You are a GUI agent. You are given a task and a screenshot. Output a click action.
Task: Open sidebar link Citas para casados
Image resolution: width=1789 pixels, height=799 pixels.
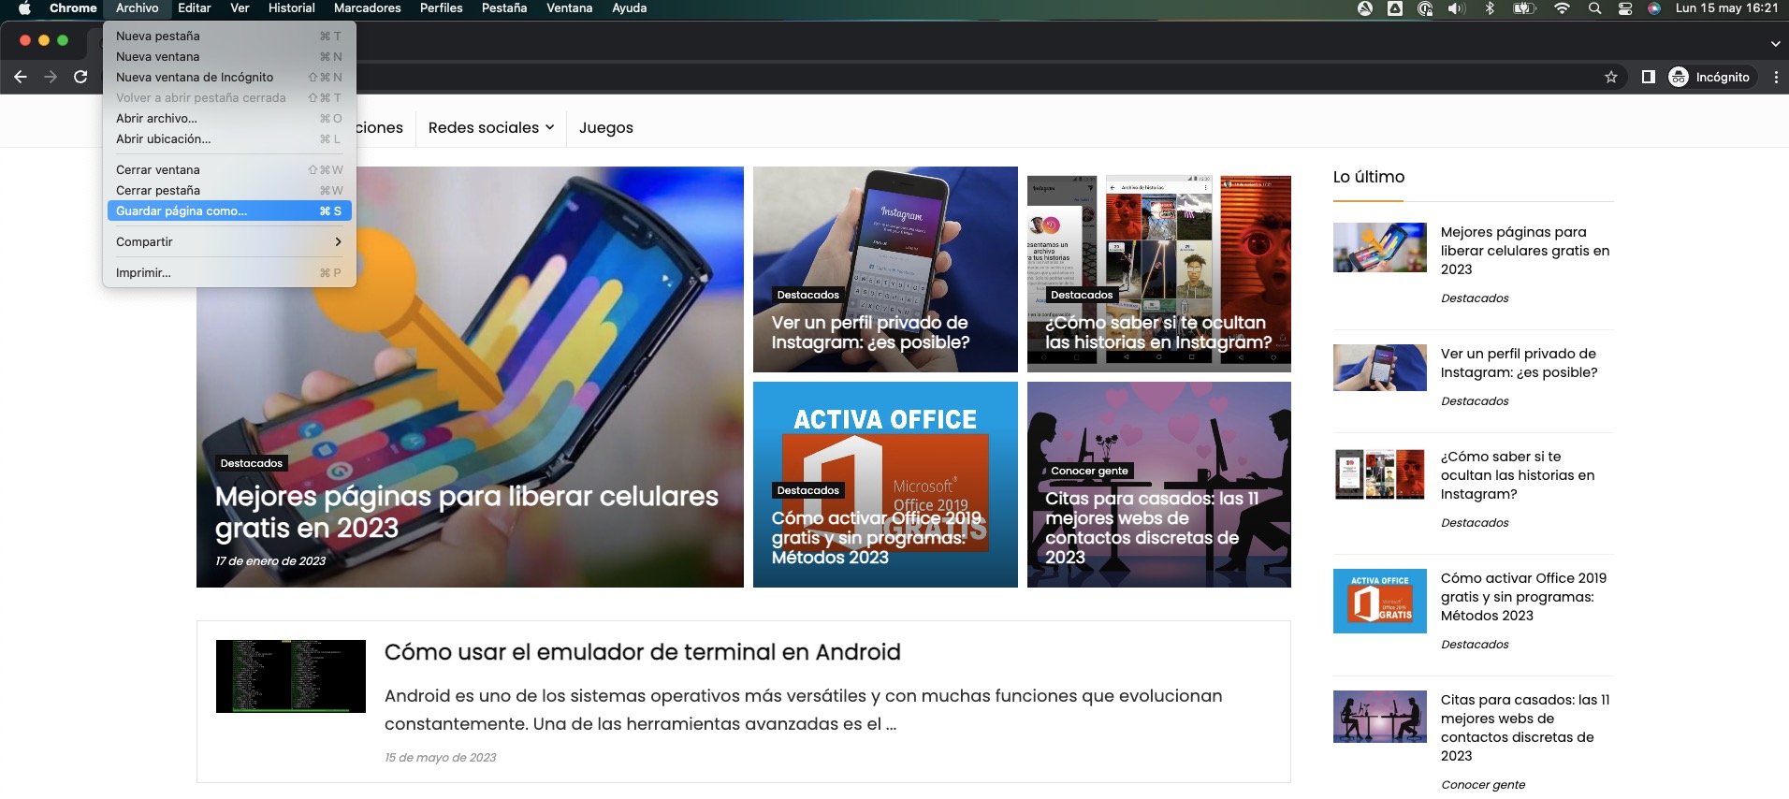(x=1525, y=728)
